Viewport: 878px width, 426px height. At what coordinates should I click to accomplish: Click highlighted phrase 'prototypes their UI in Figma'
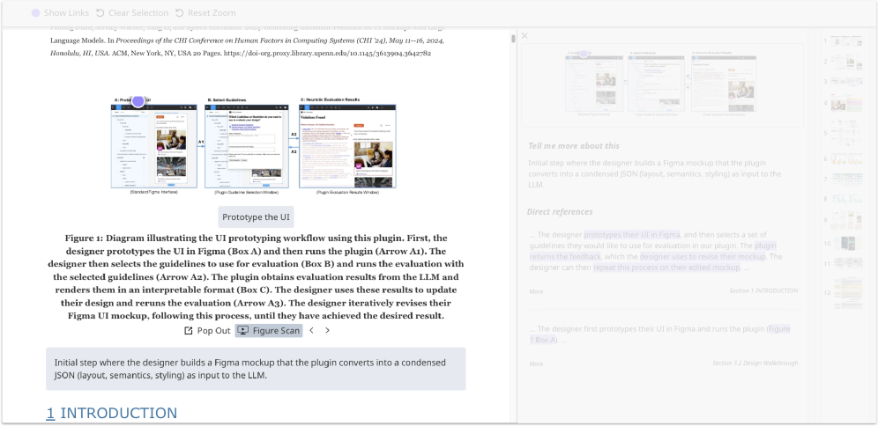[632, 235]
